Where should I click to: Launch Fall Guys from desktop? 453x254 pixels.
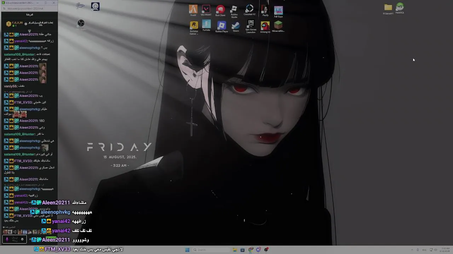(x=279, y=12)
